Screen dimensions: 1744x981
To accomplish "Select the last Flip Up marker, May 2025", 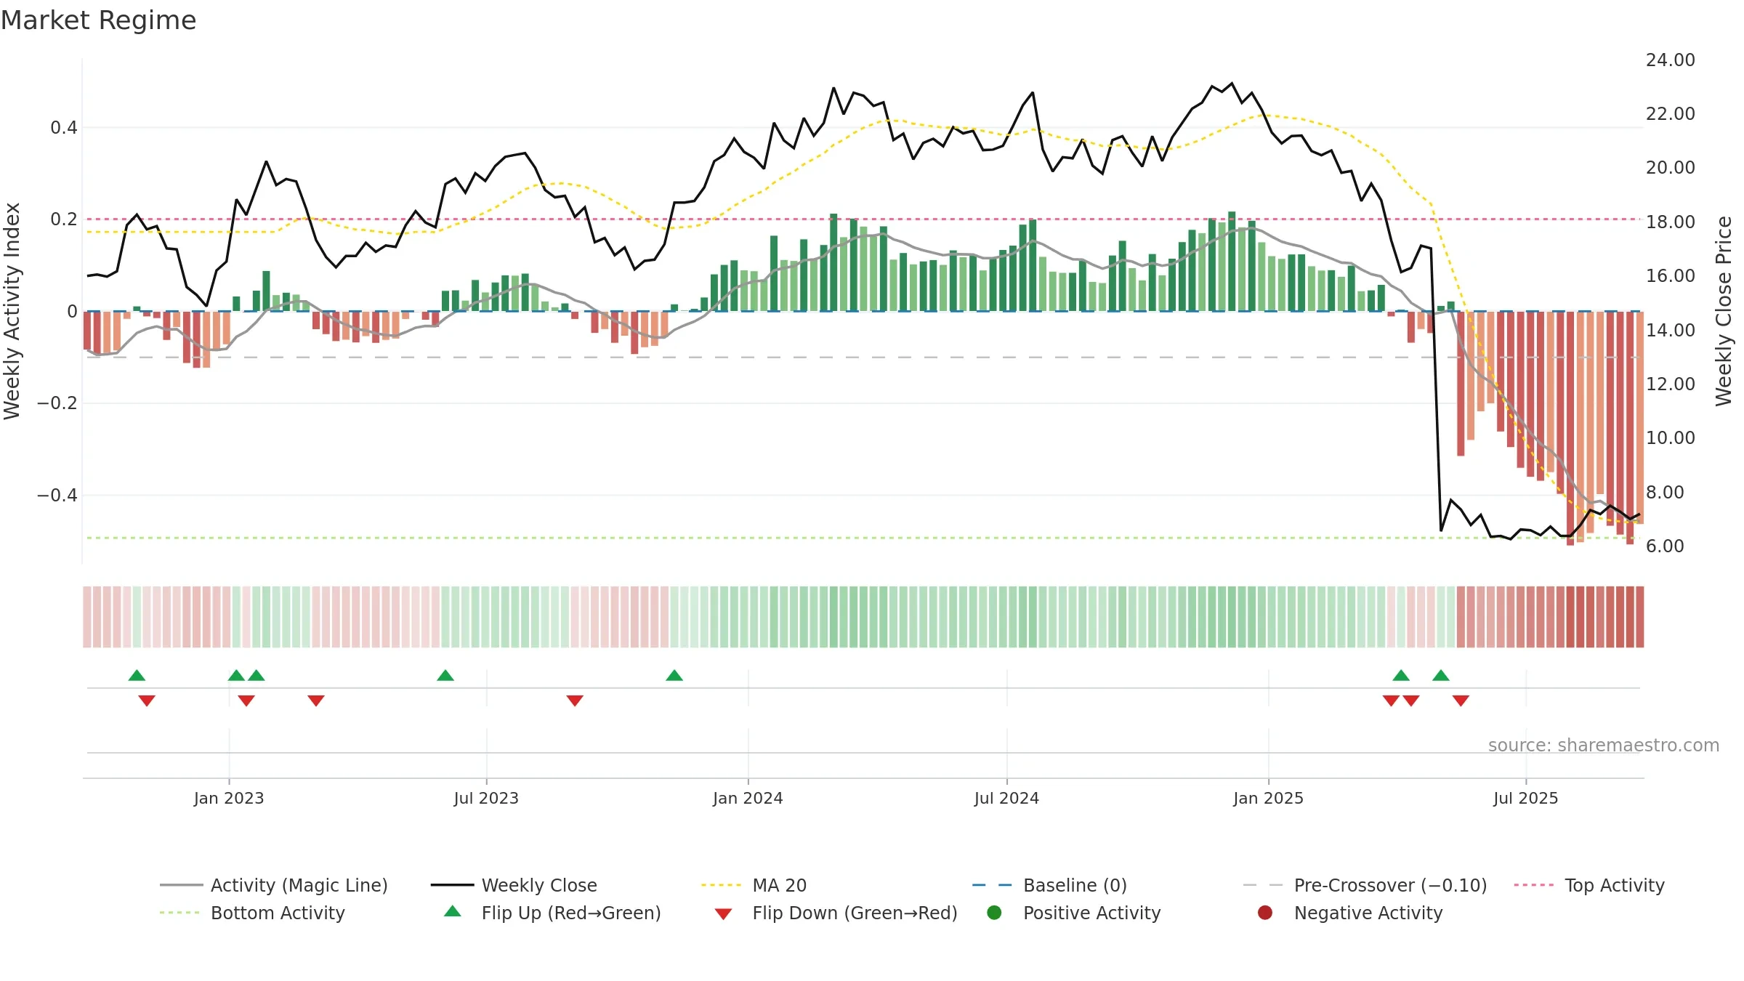I will pyautogui.click(x=1441, y=675).
